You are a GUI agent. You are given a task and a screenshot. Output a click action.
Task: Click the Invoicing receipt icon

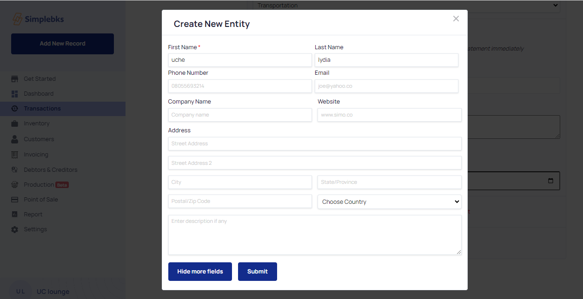tap(15, 155)
